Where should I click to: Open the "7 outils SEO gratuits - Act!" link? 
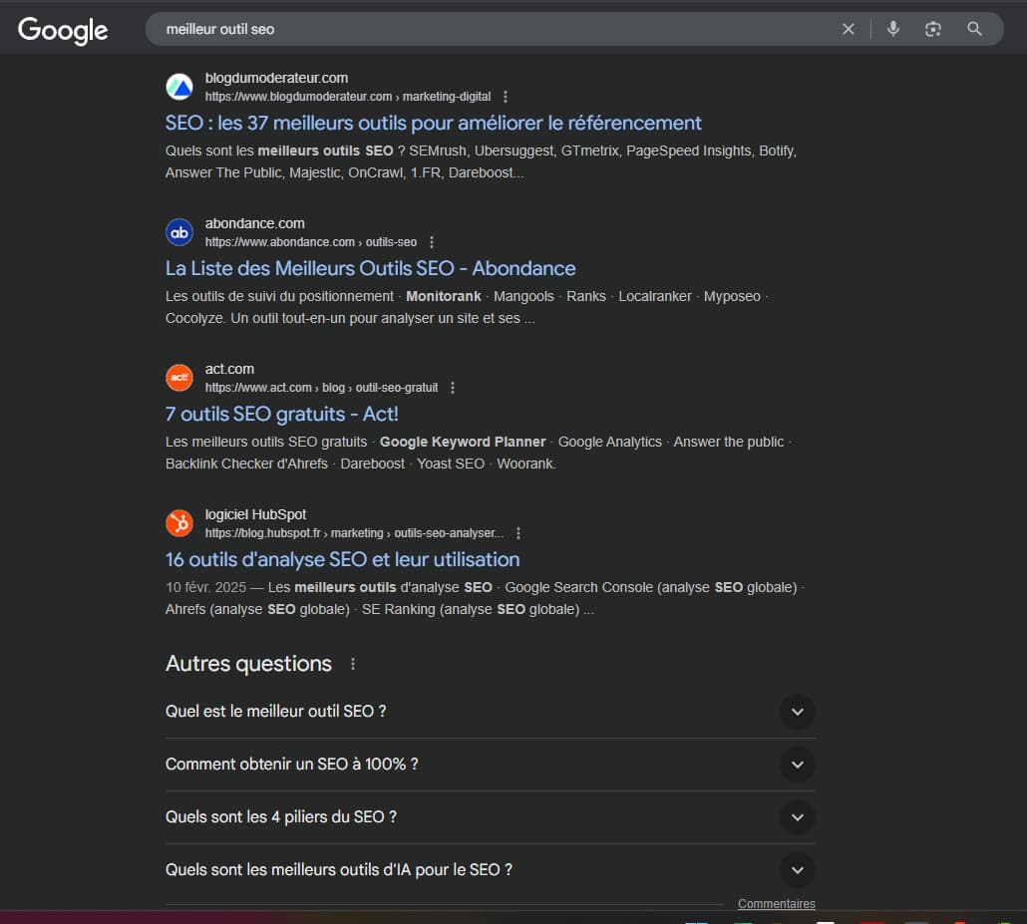[281, 414]
